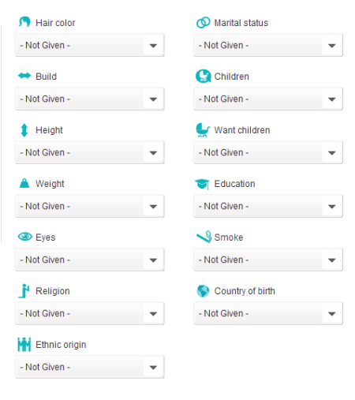Screen dimensions: 355x400
Task: Click the hair icon beside Hair color
Action: pos(24,22)
